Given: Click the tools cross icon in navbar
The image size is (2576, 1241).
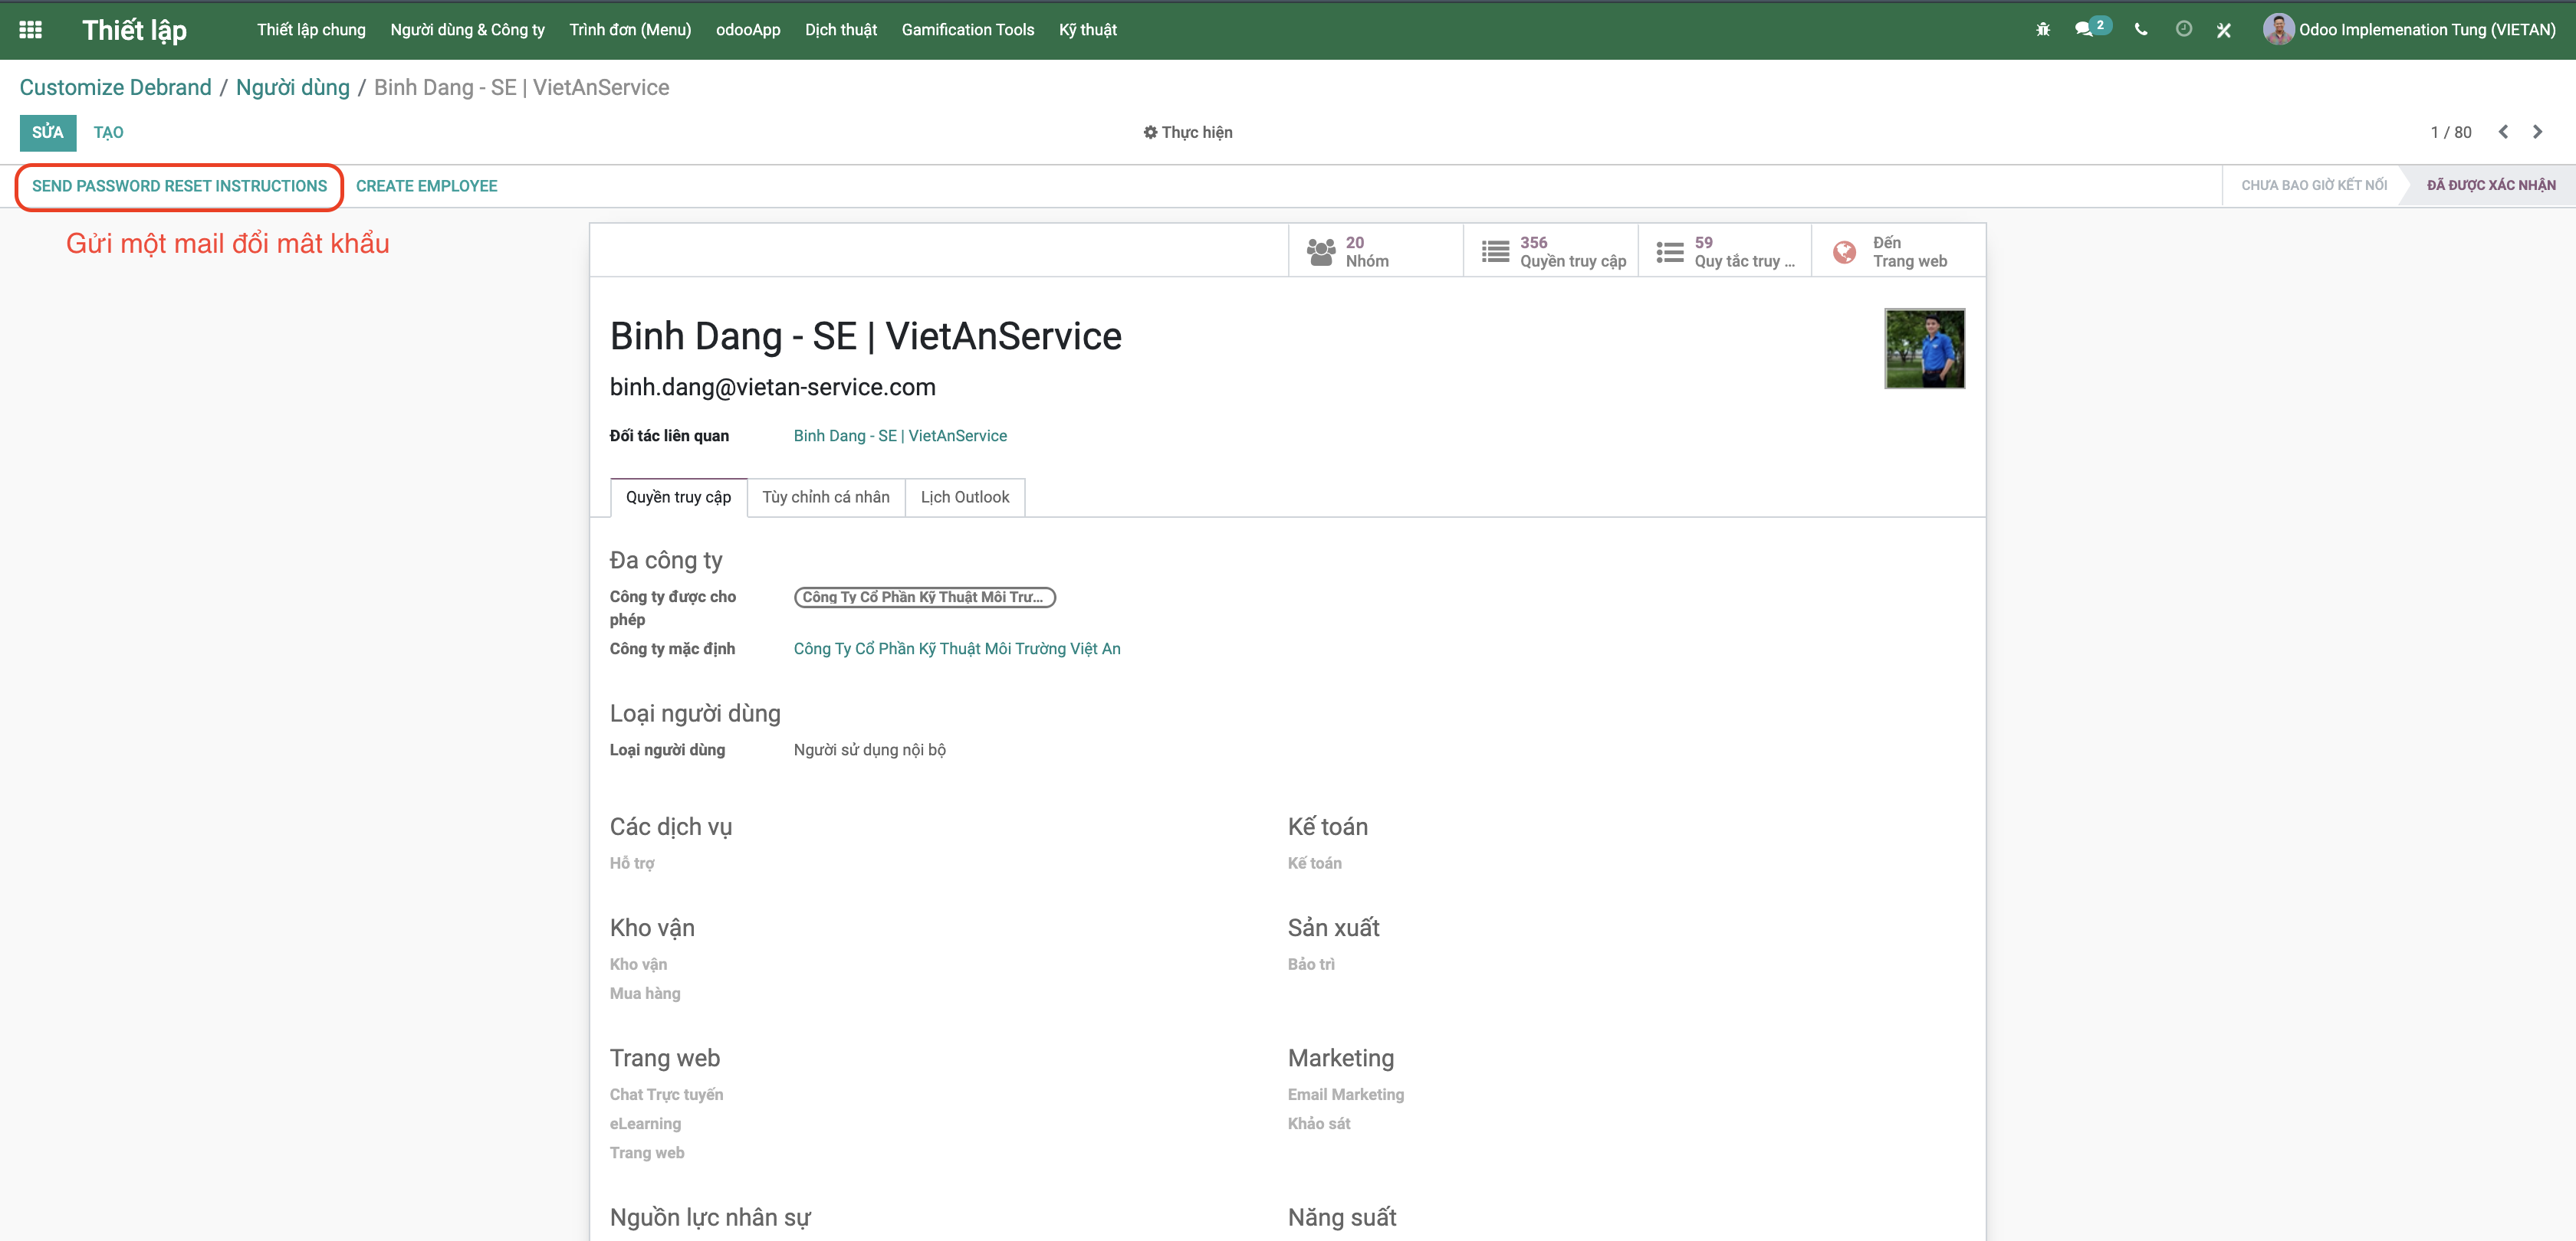Looking at the screenshot, I should (x=2224, y=31).
